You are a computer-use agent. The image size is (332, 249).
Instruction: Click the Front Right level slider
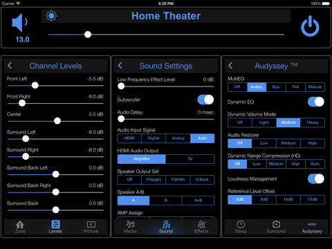pos(55,103)
